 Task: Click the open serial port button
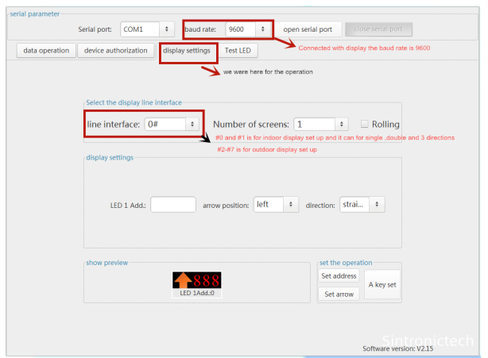point(308,29)
